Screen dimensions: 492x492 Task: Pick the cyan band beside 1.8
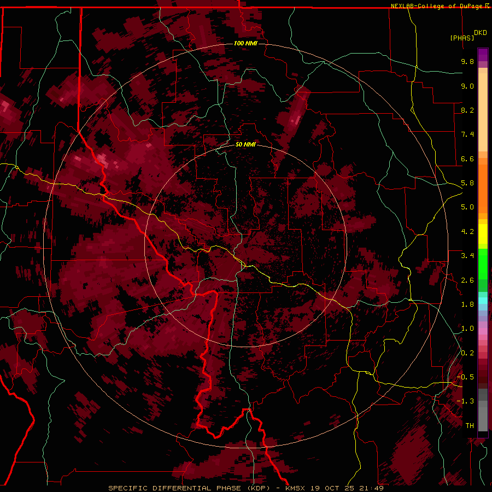click(483, 301)
